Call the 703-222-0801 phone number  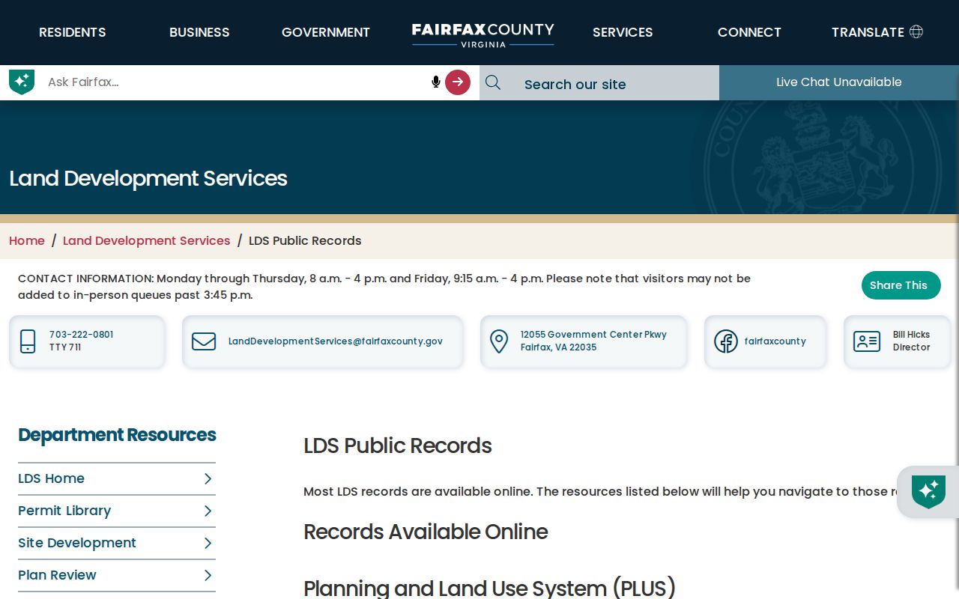(82, 335)
